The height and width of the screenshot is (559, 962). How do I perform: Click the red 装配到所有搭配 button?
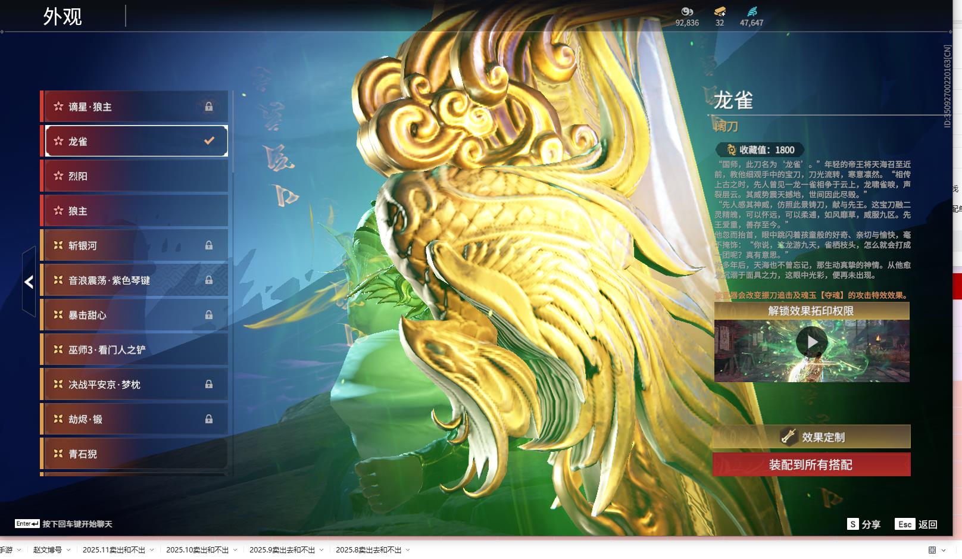811,465
